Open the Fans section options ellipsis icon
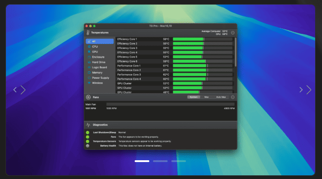This screenshot has height=179, width=322. (x=233, y=98)
